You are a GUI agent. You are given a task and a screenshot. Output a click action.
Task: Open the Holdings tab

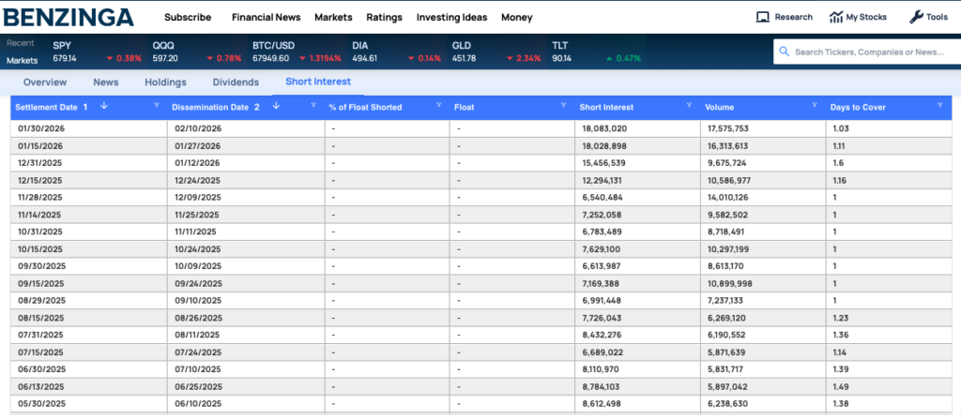click(165, 82)
